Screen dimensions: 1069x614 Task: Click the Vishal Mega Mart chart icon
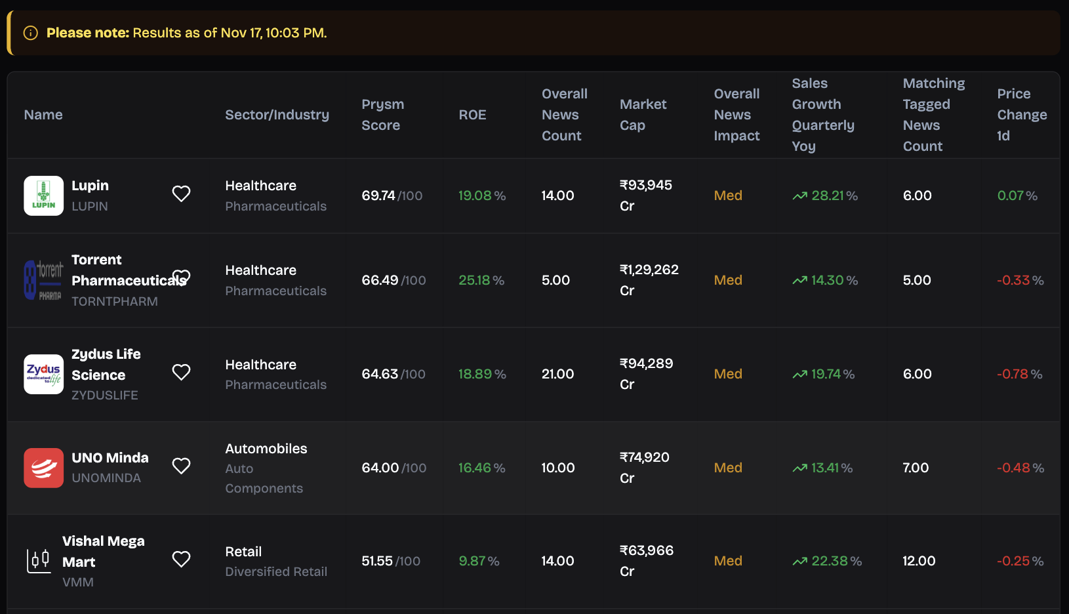(x=39, y=561)
